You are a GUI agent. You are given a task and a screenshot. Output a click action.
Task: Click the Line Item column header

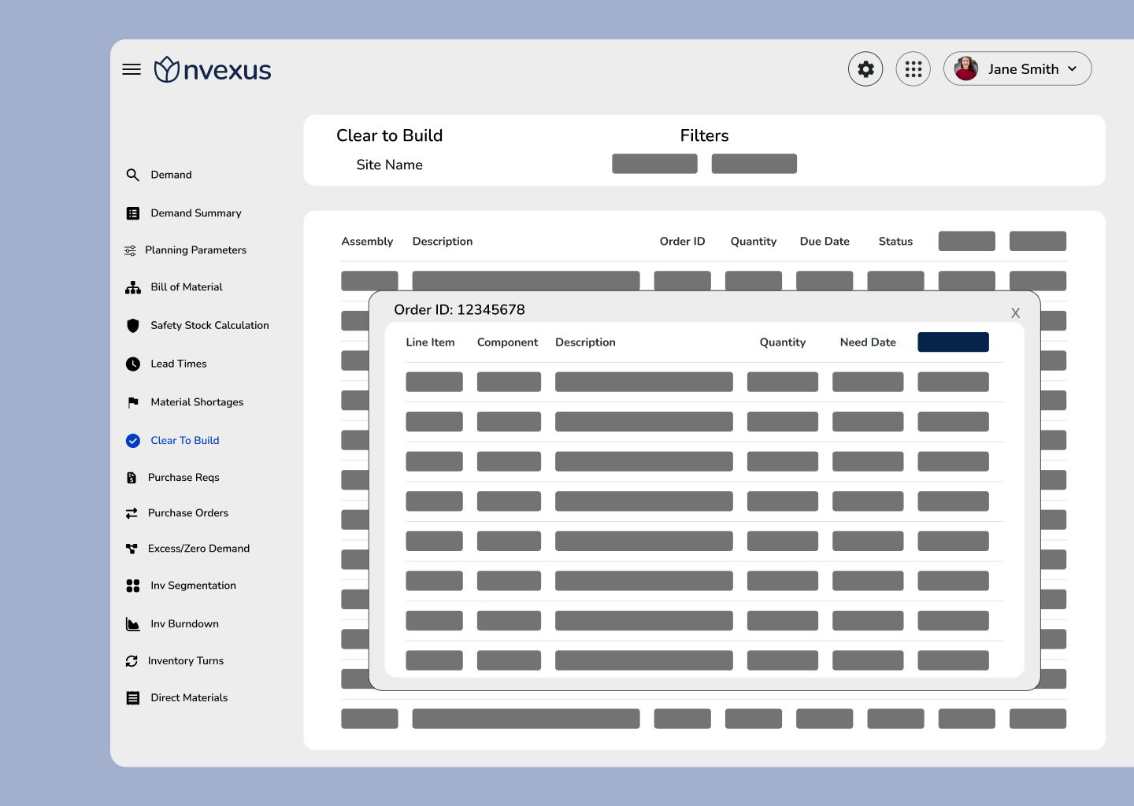430,342
